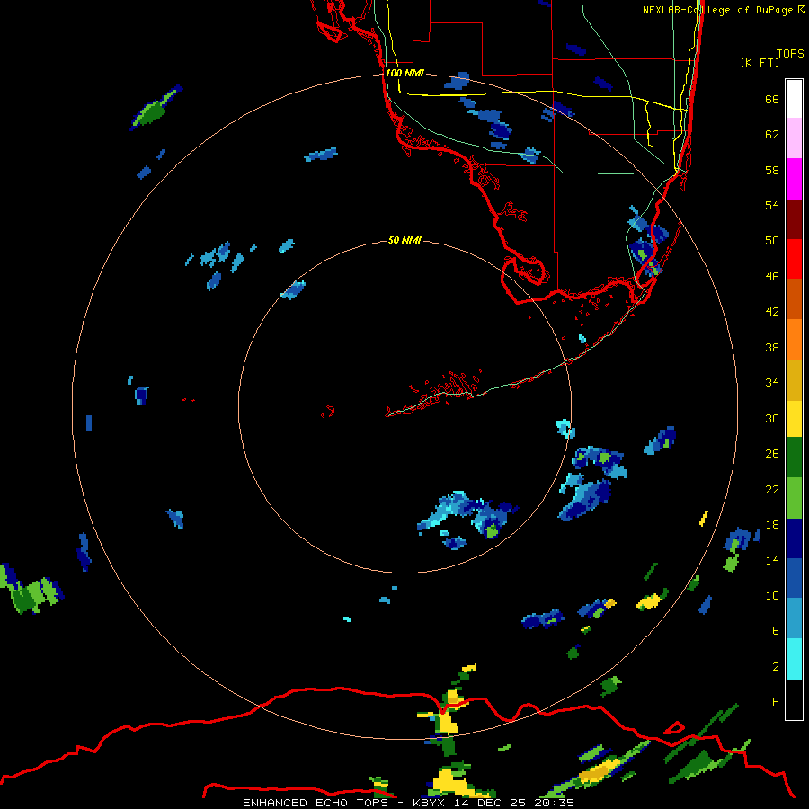Image resolution: width=809 pixels, height=809 pixels.
Task: Click the magenta swatch on the color scale
Action: [794, 179]
